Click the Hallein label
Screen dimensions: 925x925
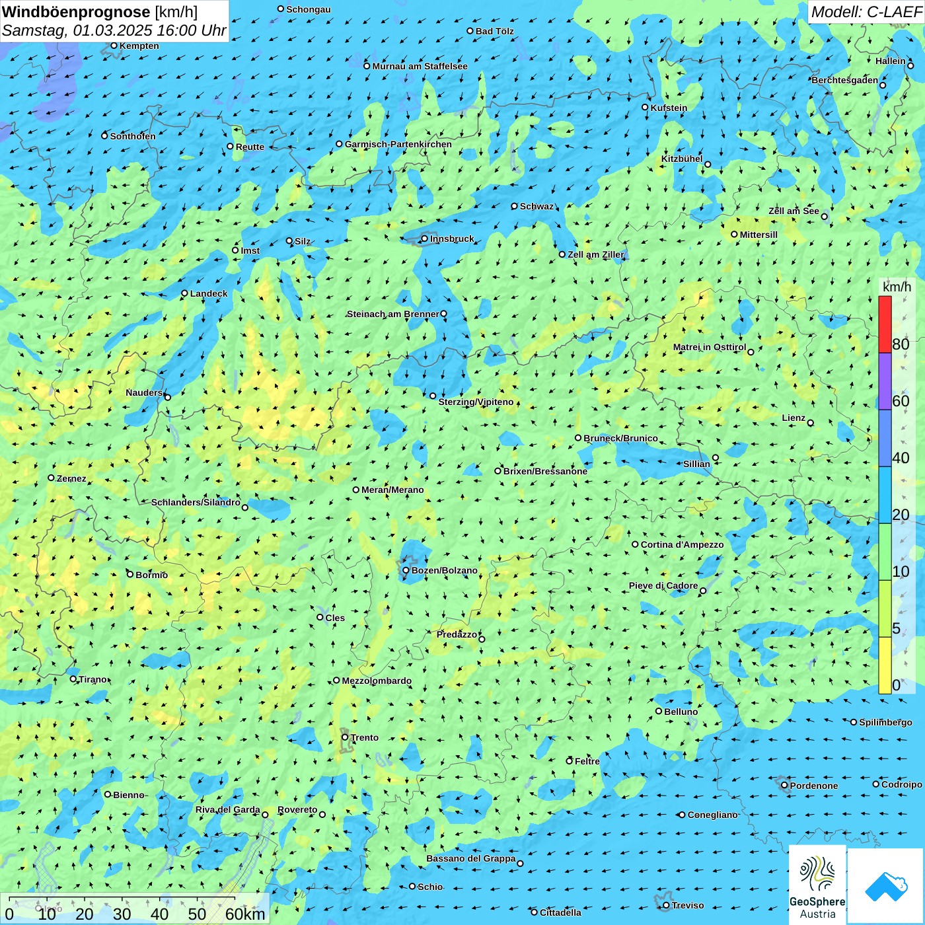891,61
